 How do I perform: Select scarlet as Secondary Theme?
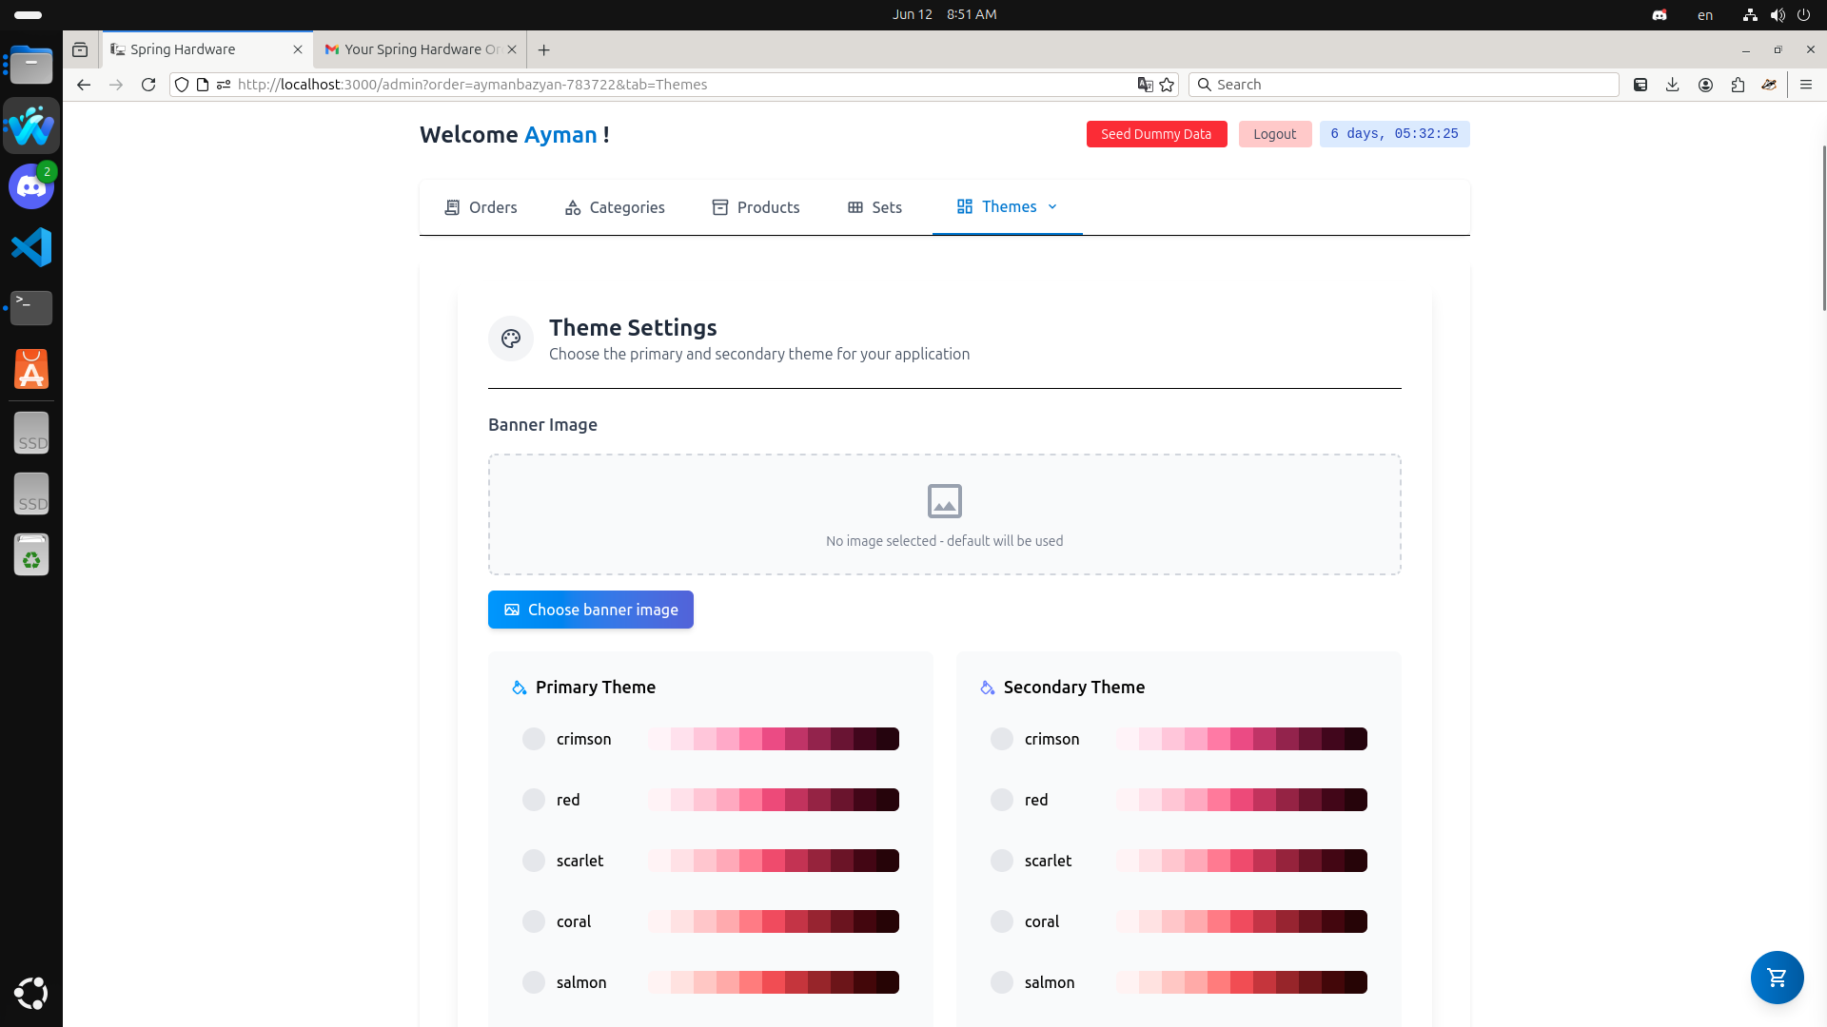(x=1002, y=861)
